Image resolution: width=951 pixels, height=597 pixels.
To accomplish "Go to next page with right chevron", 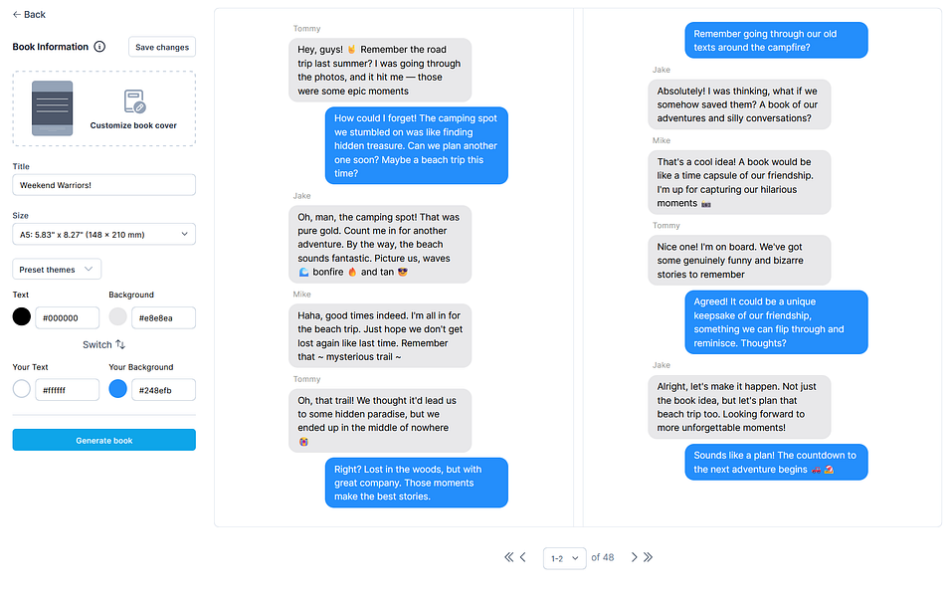I will point(634,557).
